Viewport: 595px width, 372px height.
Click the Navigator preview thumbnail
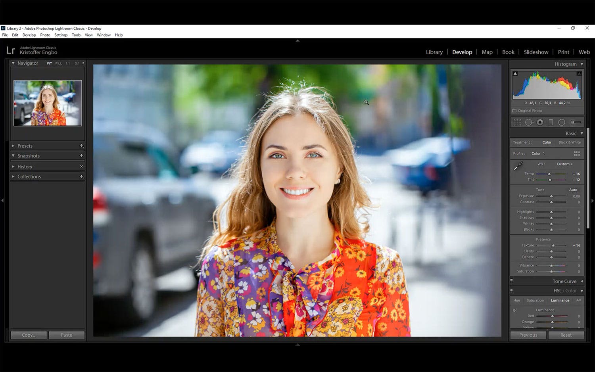click(48, 103)
